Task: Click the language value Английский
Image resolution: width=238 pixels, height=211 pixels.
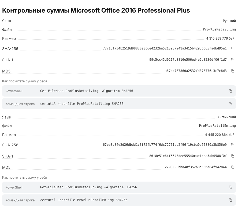Action: [226, 117]
